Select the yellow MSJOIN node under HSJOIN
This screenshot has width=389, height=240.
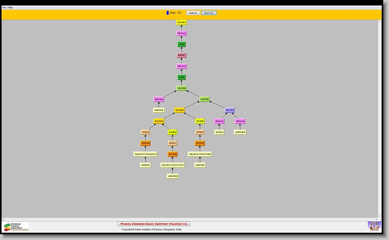179,110
